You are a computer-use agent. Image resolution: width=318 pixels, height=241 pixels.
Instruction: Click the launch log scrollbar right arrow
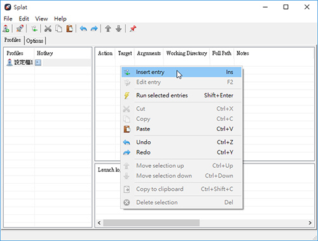click(x=310, y=223)
